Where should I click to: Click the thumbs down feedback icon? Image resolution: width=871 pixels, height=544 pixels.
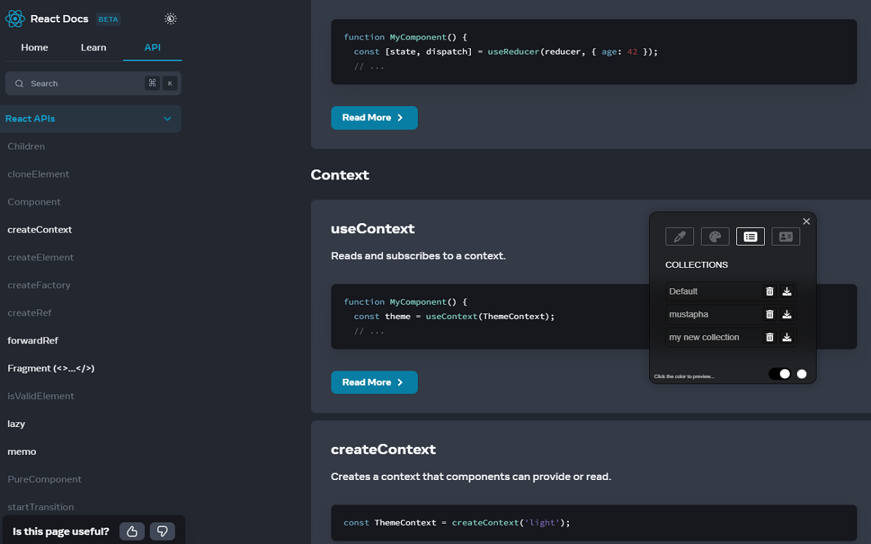tap(162, 531)
